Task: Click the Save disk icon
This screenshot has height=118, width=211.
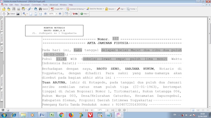Action: pos(14,9)
